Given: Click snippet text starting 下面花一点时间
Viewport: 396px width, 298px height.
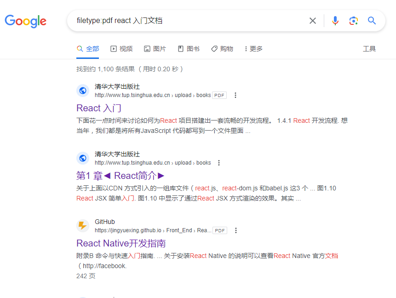Looking at the screenshot, I should click(212, 126).
